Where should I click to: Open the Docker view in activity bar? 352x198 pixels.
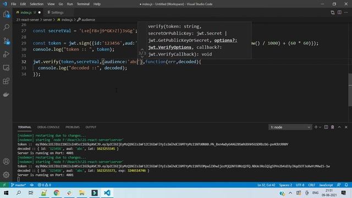6,95
